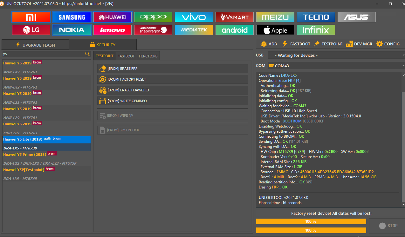Click the UNLOCKTOOL logo in the title bar
The width and height of the screenshot is (405, 237).
click(x=3, y=3)
